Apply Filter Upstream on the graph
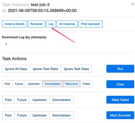 (91, 24)
